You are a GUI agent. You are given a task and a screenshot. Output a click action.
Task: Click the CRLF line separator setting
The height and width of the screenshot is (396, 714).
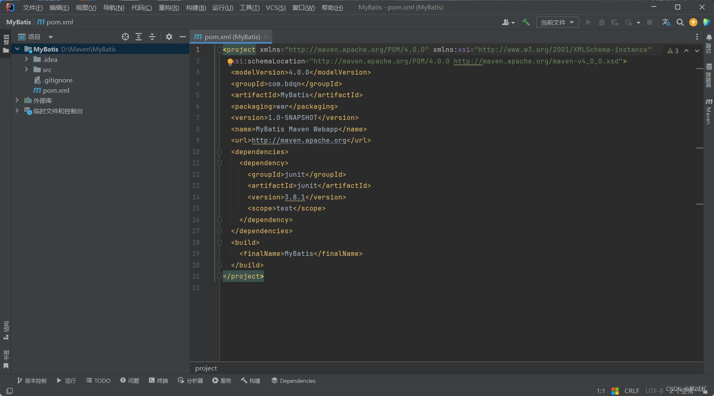pos(632,391)
